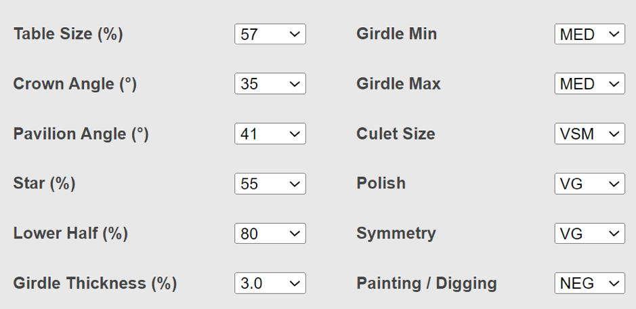Open the Girdle Min dropdown set to MED
This screenshot has height=309, width=636.
[x=590, y=34]
